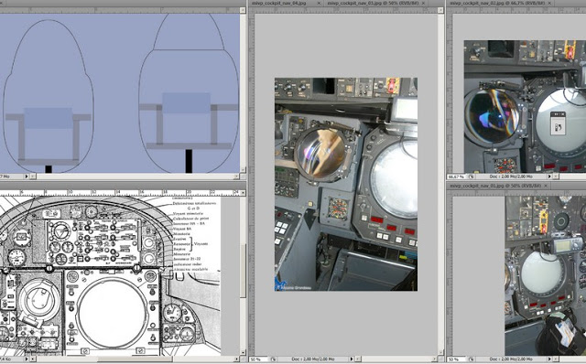
Task: Switch to the mivp_cockpit_nav_03.jpg tab
Action: pyautogui.click(x=374, y=3)
